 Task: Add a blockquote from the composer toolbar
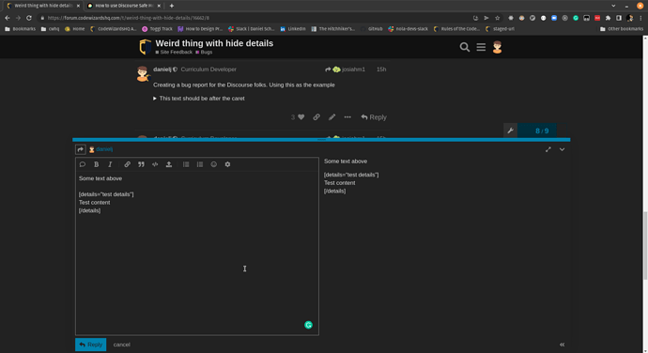141,164
